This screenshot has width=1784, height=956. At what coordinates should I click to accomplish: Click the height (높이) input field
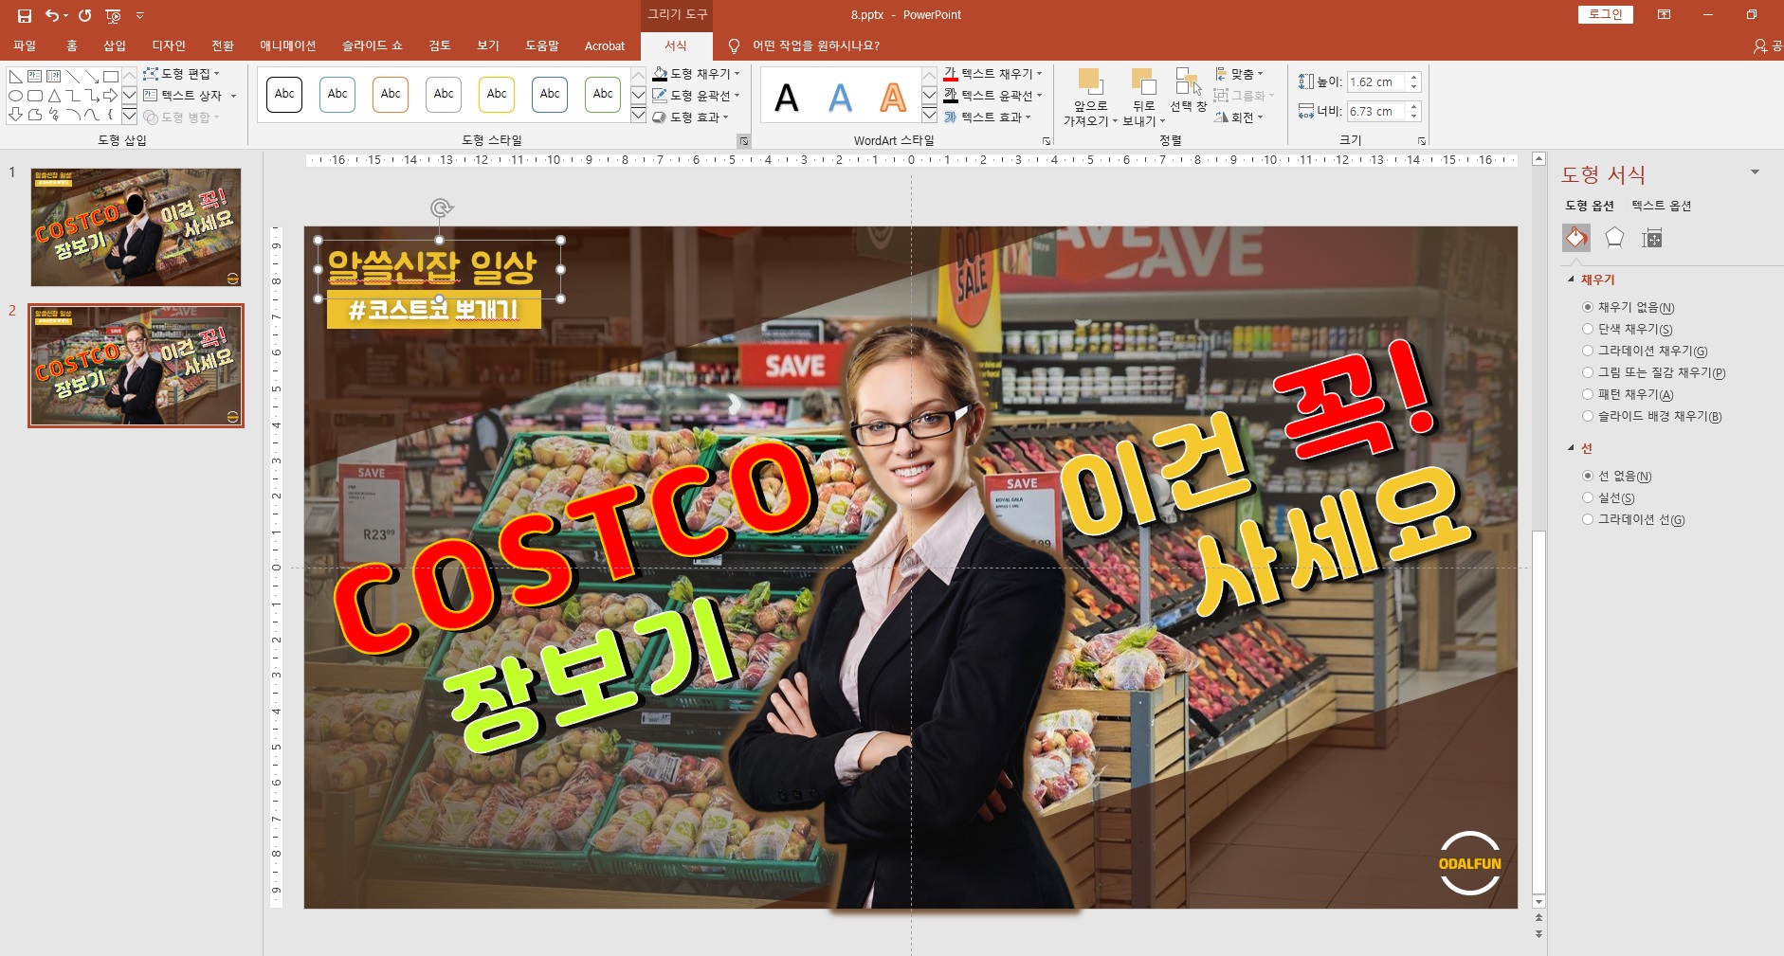pyautogui.click(x=1379, y=82)
